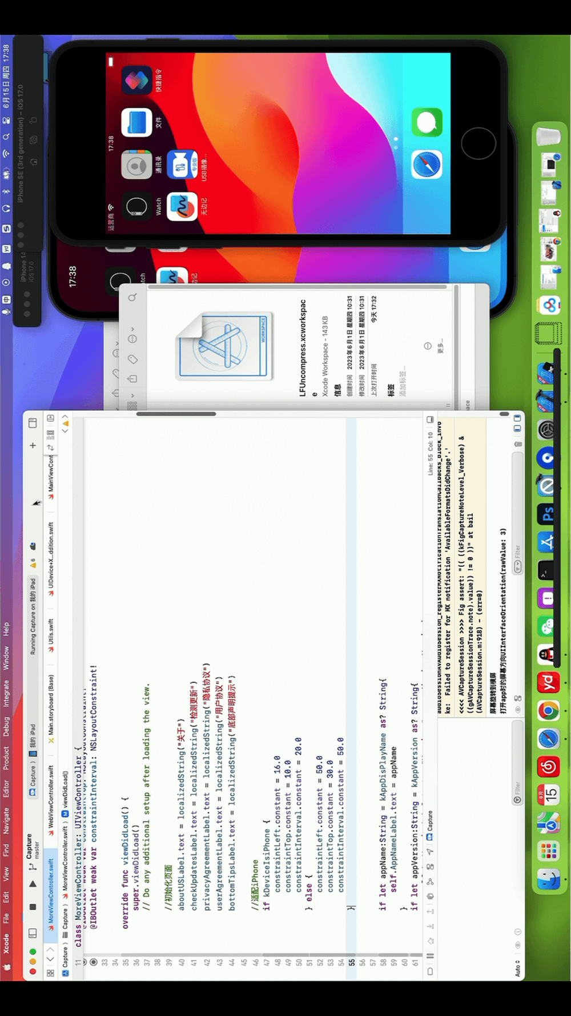Switch to the UIDevice+X...ddition.swift tab
The width and height of the screenshot is (571, 1016).
pyautogui.click(x=50, y=559)
